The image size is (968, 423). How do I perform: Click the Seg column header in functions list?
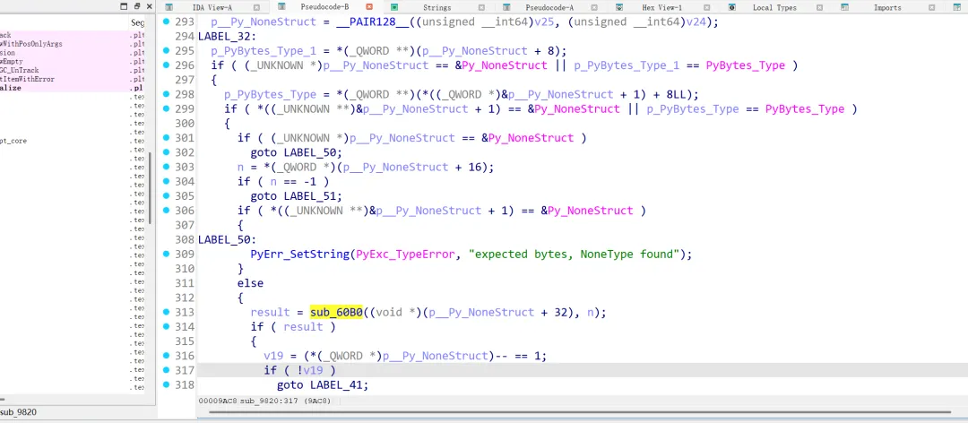138,22
